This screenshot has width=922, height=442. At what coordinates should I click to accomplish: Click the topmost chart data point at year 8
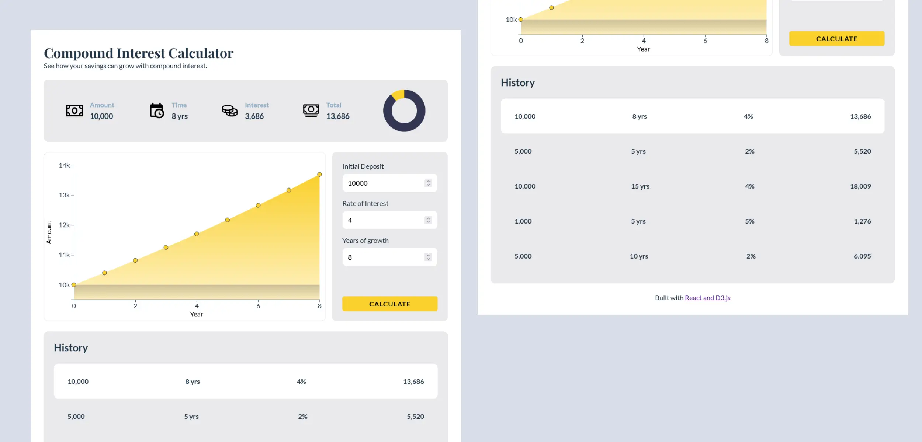click(x=319, y=174)
